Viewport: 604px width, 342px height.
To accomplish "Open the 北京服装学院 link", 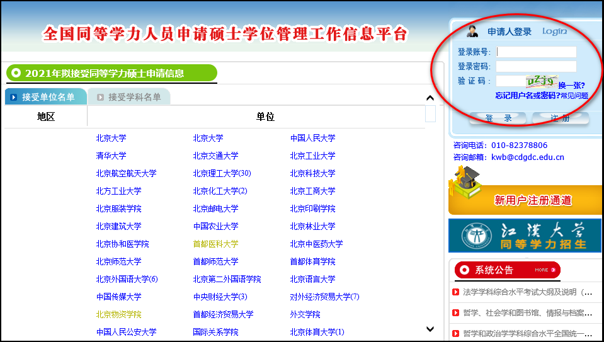I will tap(118, 208).
